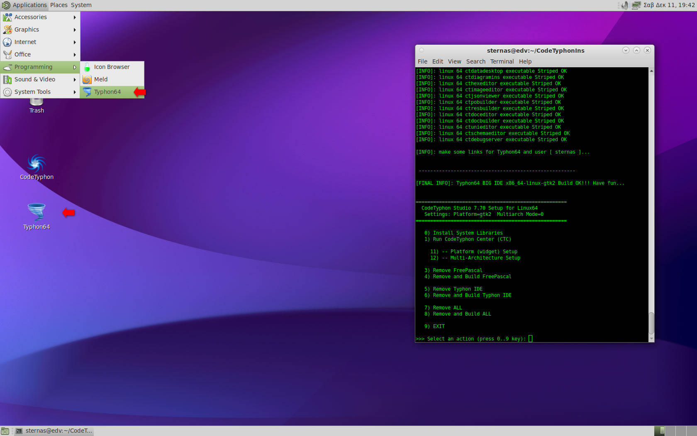Select the CodeTyphon desktop icon
The height and width of the screenshot is (436, 697).
37,167
